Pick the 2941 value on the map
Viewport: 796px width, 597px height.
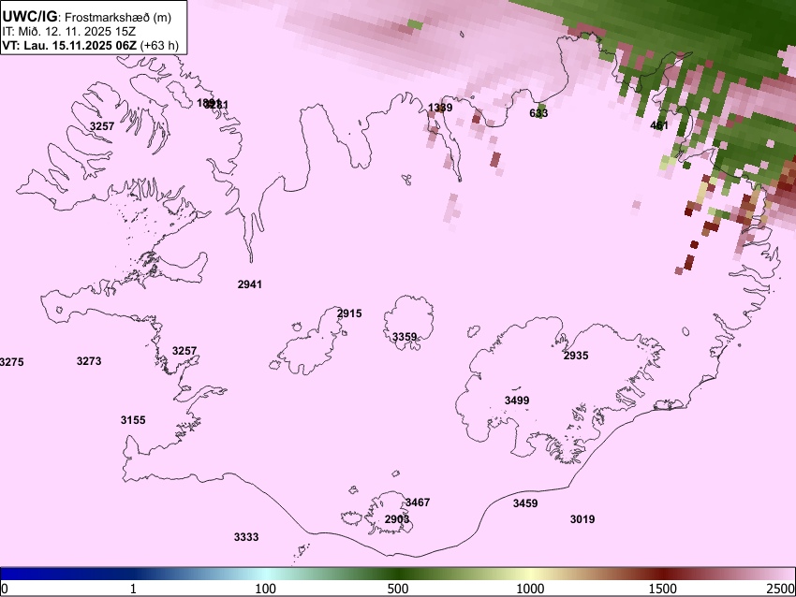click(250, 284)
